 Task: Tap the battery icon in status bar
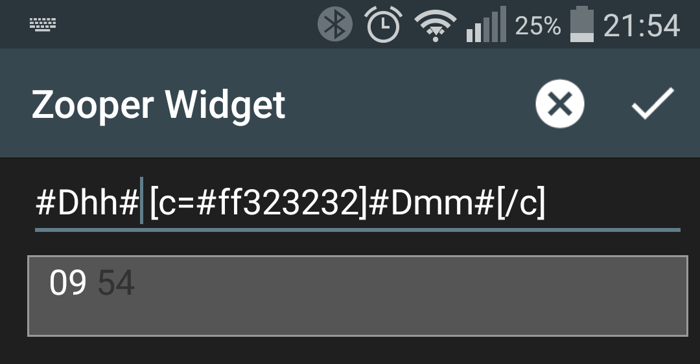pos(582,24)
